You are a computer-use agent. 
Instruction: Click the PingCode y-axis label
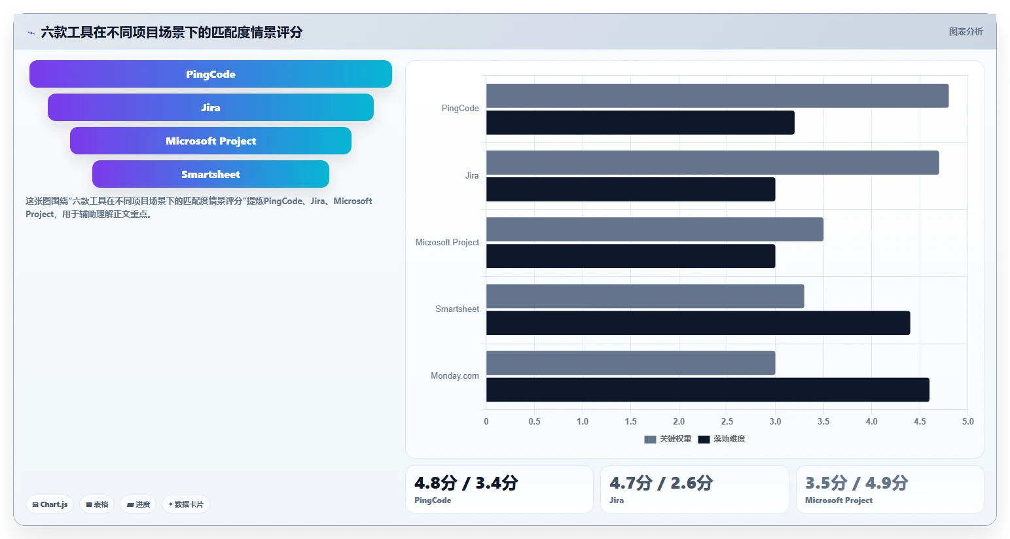pyautogui.click(x=460, y=109)
